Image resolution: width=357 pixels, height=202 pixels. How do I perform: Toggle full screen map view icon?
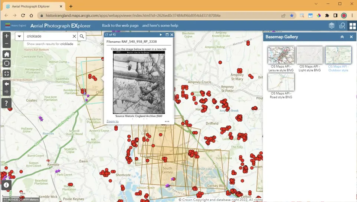[6, 73]
